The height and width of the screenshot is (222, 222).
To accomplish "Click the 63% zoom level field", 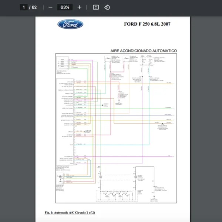I will 65,7.
